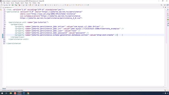Maximize the editor area

pyautogui.click(x=166, y=7)
